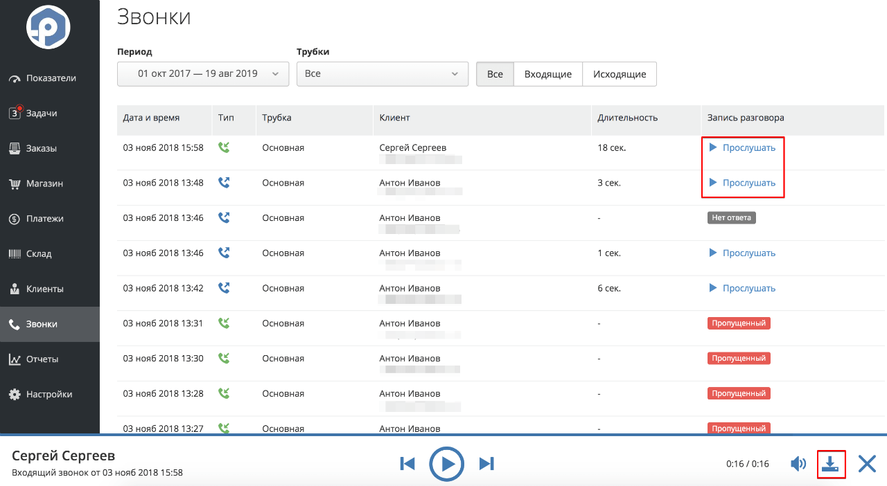Open Антон Иванов on 13:48 row

coord(410,183)
